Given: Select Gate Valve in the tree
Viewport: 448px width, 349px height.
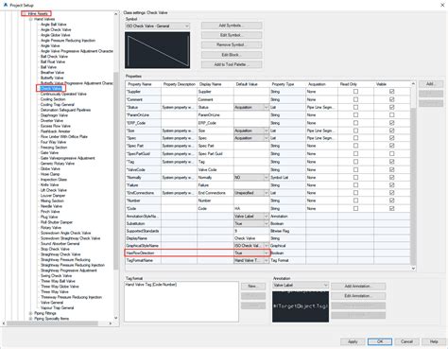Looking at the screenshot, I should coord(49,152).
